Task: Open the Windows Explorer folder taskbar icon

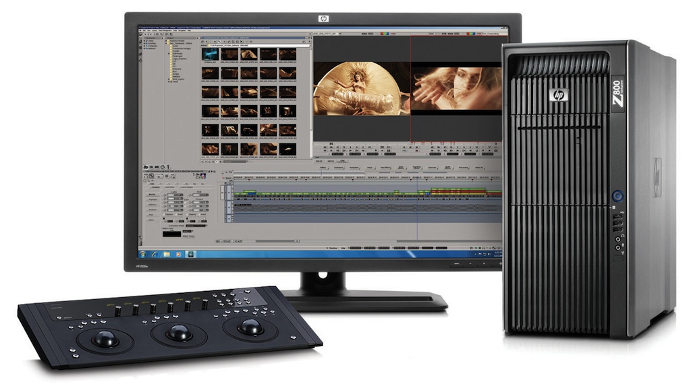Action: point(167,255)
